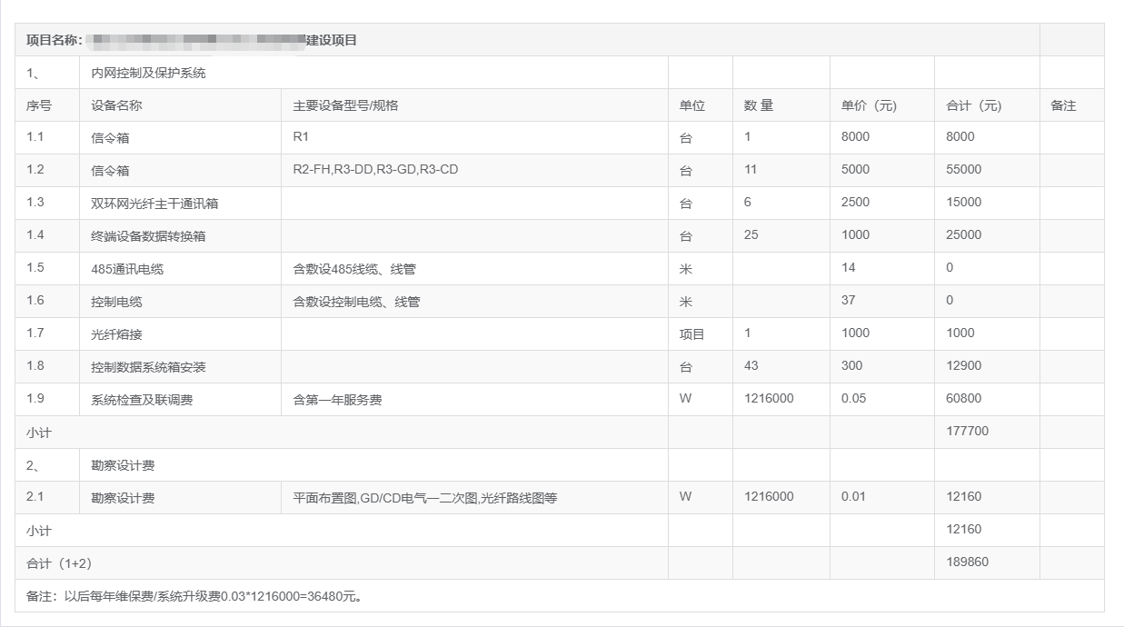Click the 终端设备数据转换箱 equipment cell
Image resolution: width=1124 pixels, height=627 pixels.
click(x=148, y=236)
